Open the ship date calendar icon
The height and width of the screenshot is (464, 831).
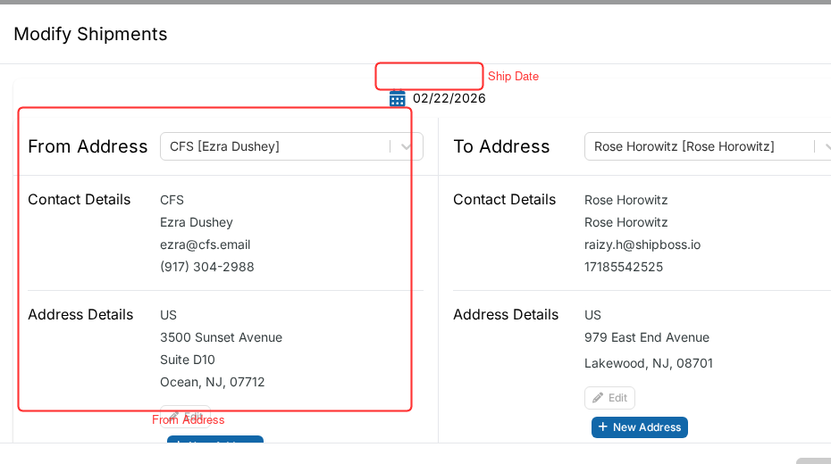[397, 98]
